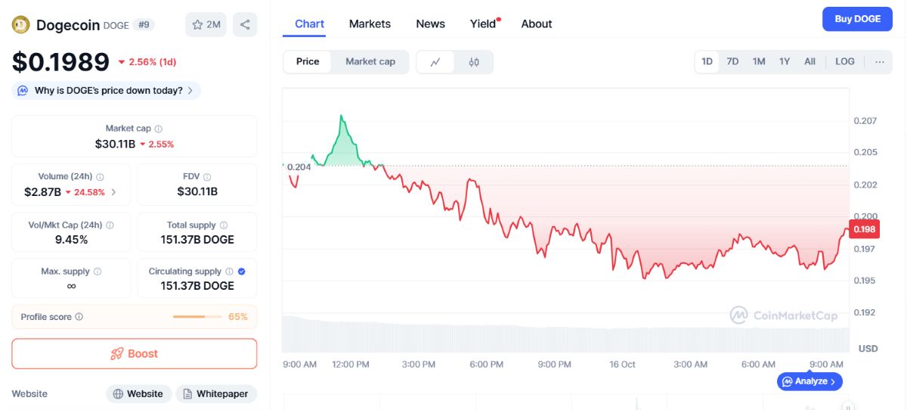Click the #9 rank badge
907x410 pixels.
click(x=144, y=25)
